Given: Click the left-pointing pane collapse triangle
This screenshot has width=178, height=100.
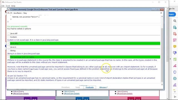Looking at the screenshot, I should coord(170,59).
